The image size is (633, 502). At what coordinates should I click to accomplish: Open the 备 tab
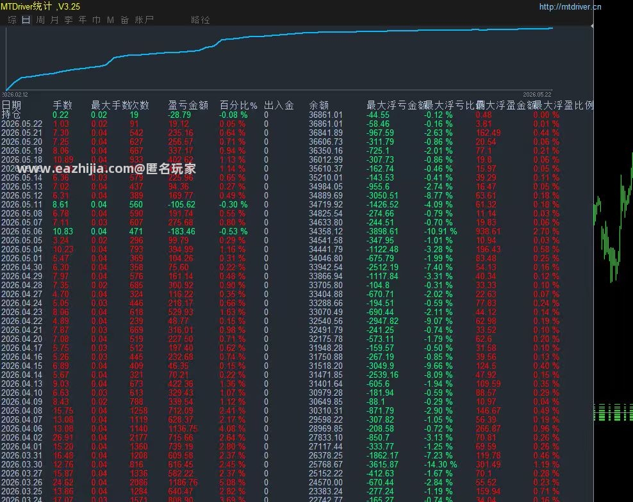coord(124,20)
